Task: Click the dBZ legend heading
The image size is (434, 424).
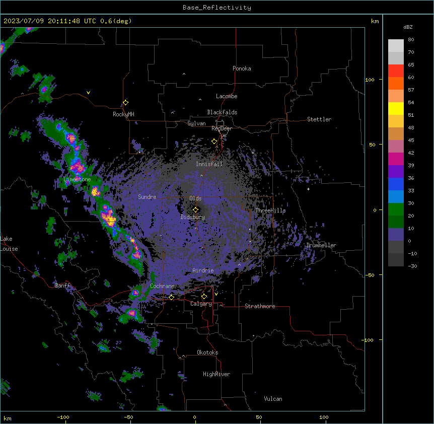Action: [408, 27]
